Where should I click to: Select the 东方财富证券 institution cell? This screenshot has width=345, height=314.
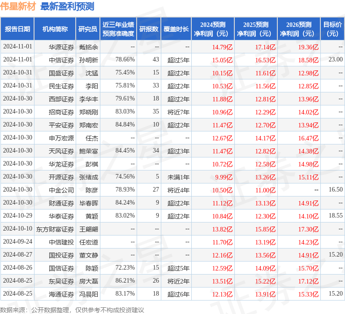pyautogui.click(x=55, y=229)
